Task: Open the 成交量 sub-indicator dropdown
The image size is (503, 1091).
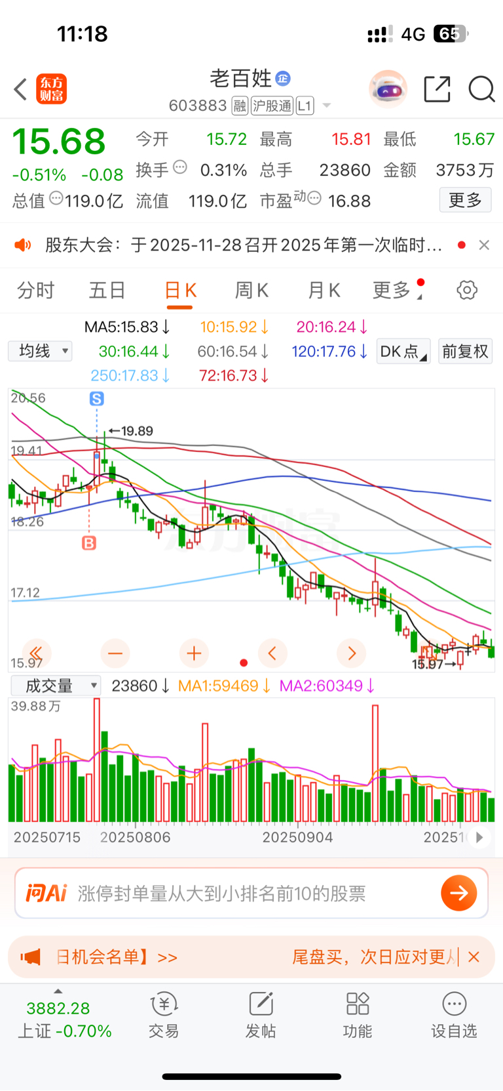Action: pyautogui.click(x=56, y=686)
